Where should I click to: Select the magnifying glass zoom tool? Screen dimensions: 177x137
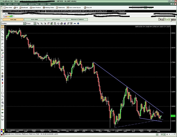click(3, 96)
